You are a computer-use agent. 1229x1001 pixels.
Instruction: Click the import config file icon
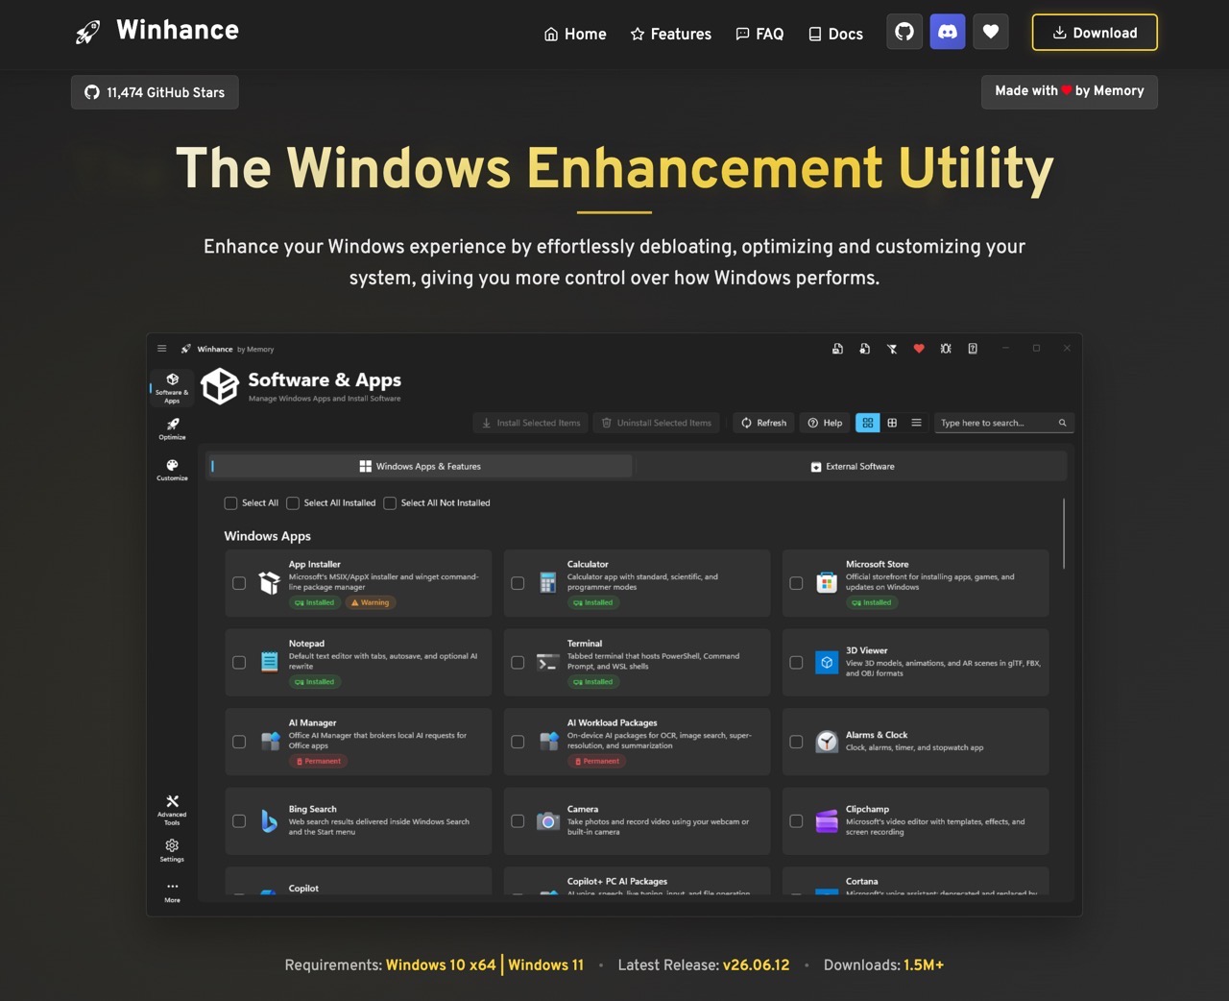click(864, 349)
